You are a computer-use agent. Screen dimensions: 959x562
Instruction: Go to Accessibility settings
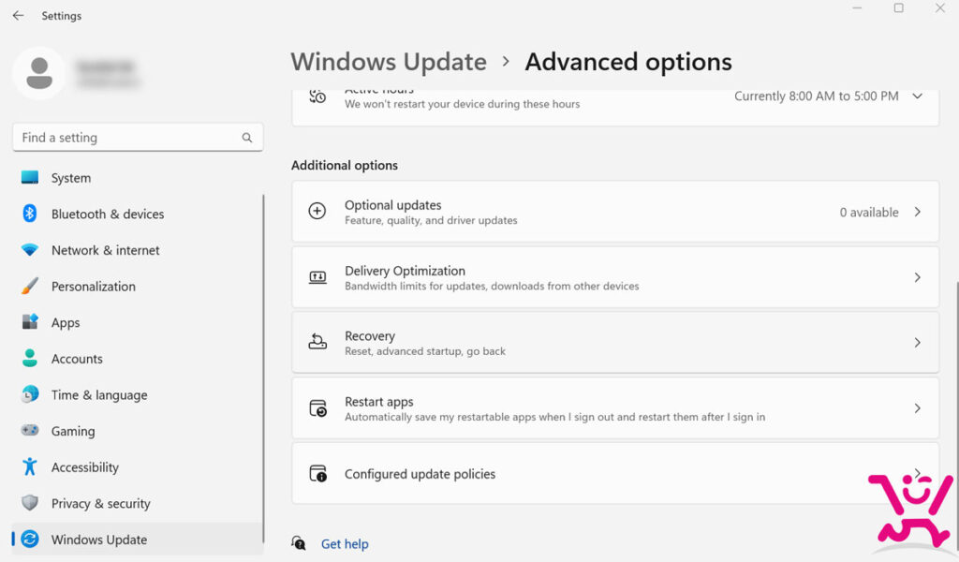(137, 466)
